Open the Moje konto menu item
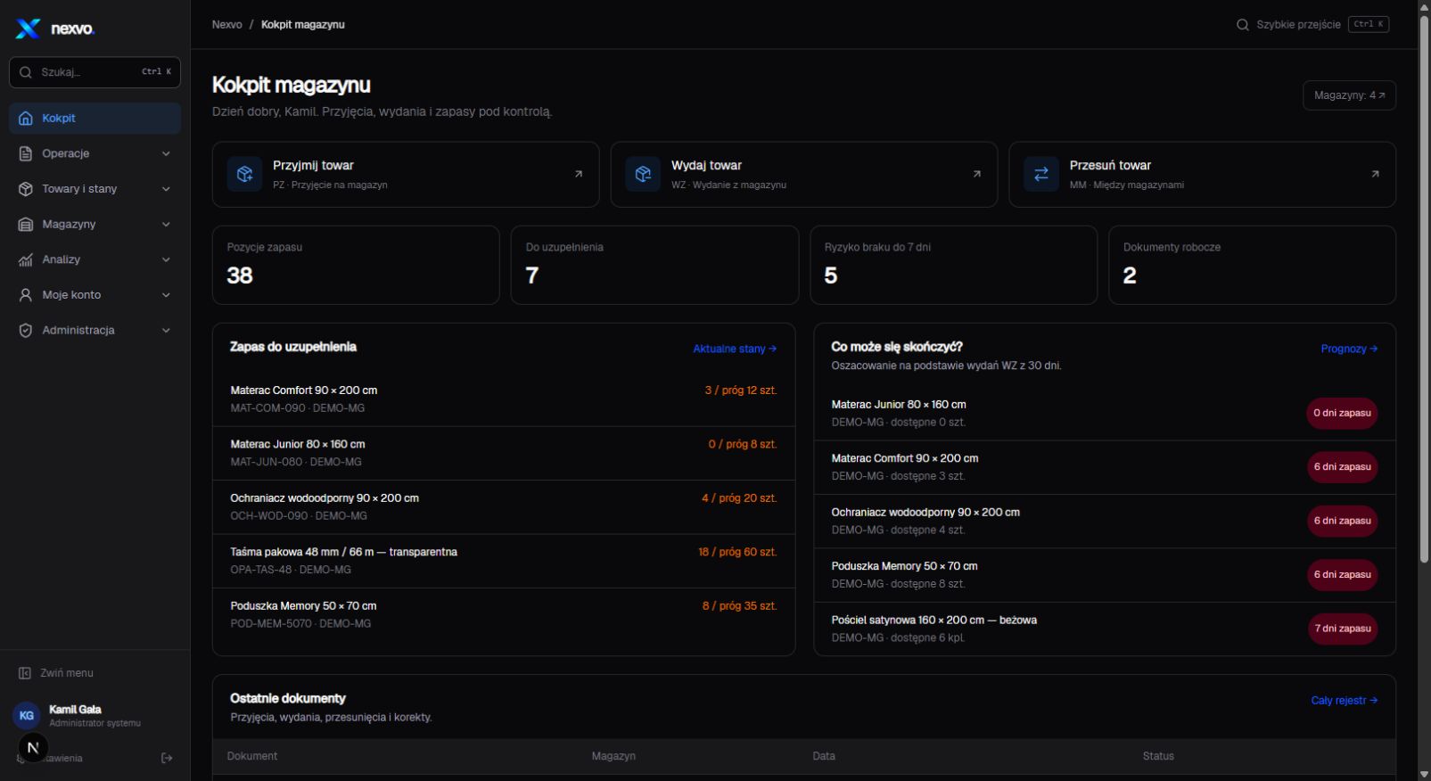Image resolution: width=1431 pixels, height=781 pixels. 95,295
